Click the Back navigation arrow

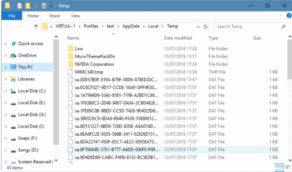pos(9,27)
